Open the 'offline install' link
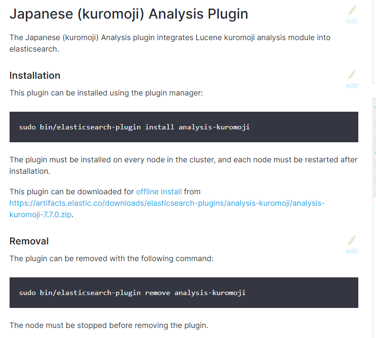Image resolution: width=376 pixels, height=338 pixels. pyautogui.click(x=159, y=191)
